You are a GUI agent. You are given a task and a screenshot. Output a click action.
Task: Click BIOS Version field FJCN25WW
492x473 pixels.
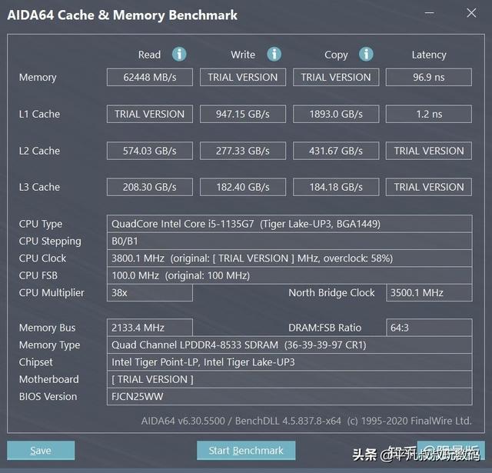[290, 397]
